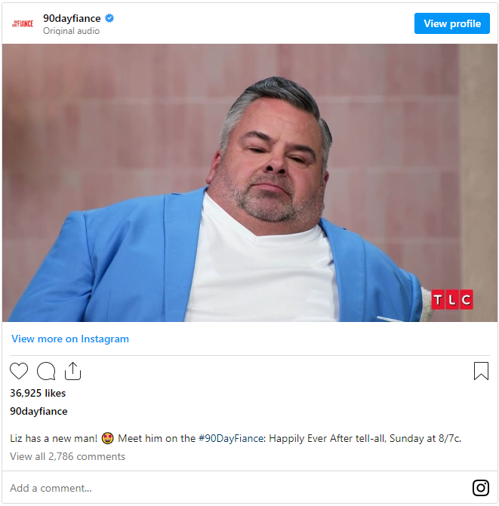499x506 pixels.
Task: Click the 90dayfiance username above the caption
Action: (39, 411)
